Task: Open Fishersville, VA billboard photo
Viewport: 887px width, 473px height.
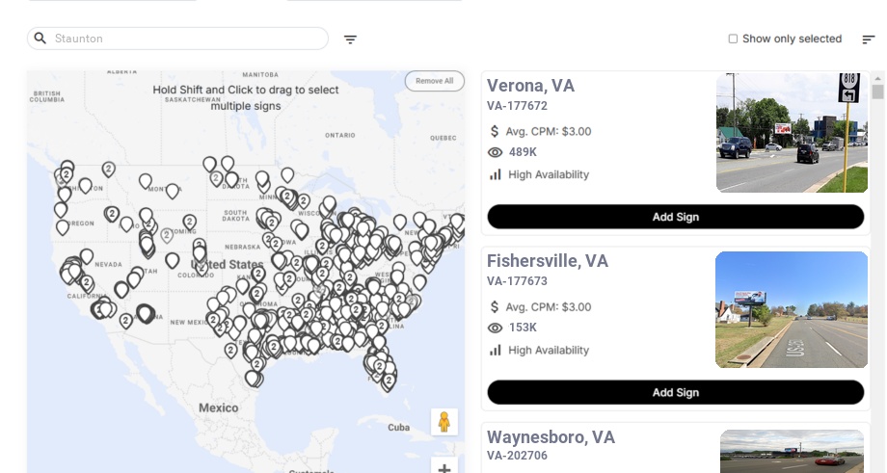Action: click(x=791, y=309)
